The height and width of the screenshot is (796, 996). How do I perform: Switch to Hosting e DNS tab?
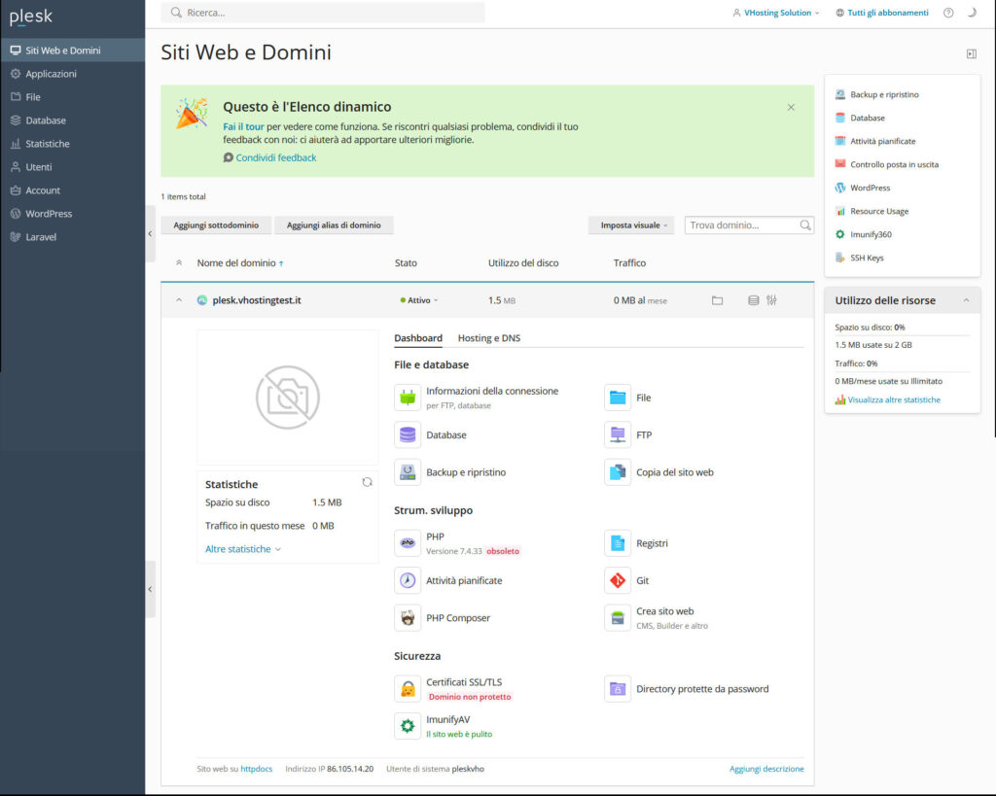(x=489, y=338)
